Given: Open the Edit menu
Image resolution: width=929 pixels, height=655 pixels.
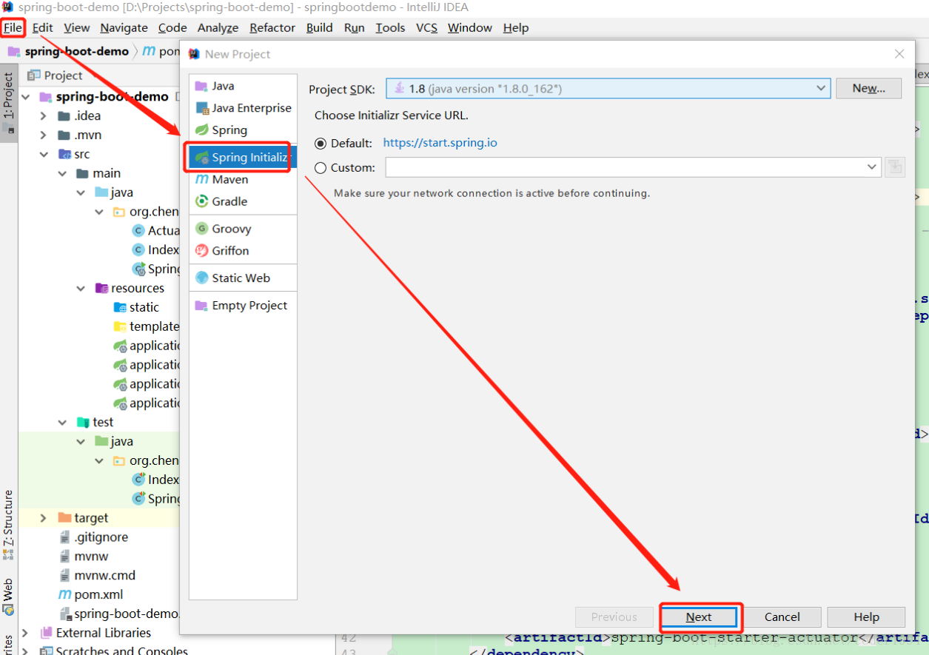Looking at the screenshot, I should point(43,27).
